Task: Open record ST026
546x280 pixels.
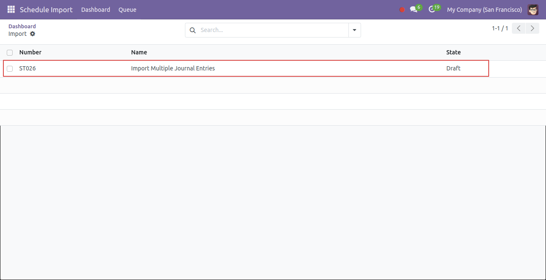Action: [27, 68]
